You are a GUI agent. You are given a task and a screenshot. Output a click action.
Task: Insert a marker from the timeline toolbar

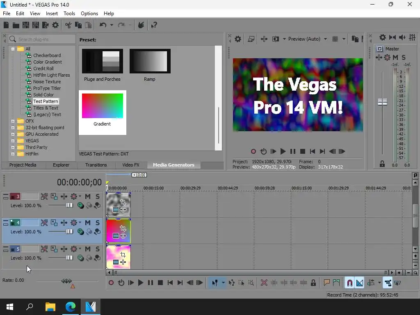(x=326, y=283)
